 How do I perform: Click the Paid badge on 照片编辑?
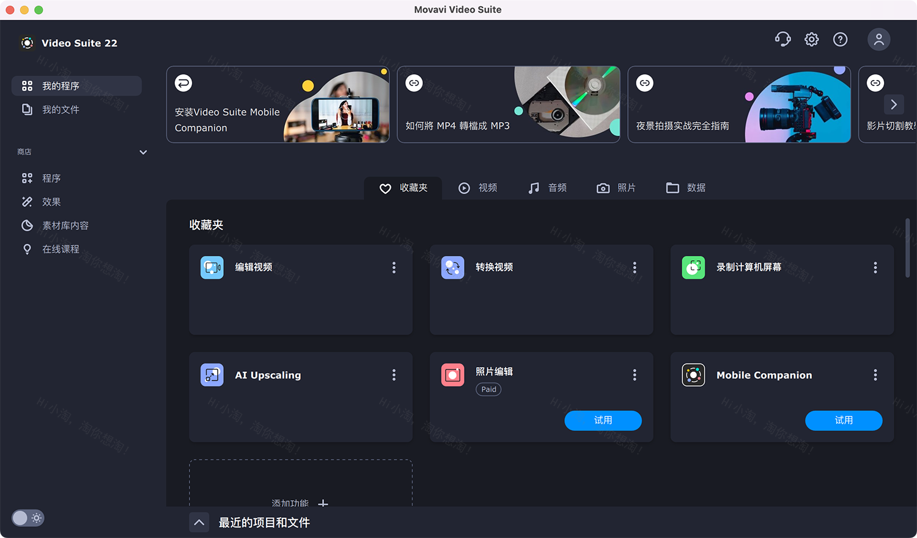pos(488,390)
